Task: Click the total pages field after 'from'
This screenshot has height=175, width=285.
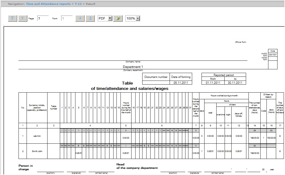Action: (67, 18)
